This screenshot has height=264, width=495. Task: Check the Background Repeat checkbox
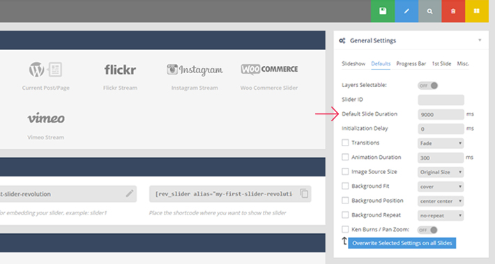click(x=345, y=215)
